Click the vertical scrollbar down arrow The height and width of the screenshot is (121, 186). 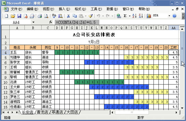[182, 108]
